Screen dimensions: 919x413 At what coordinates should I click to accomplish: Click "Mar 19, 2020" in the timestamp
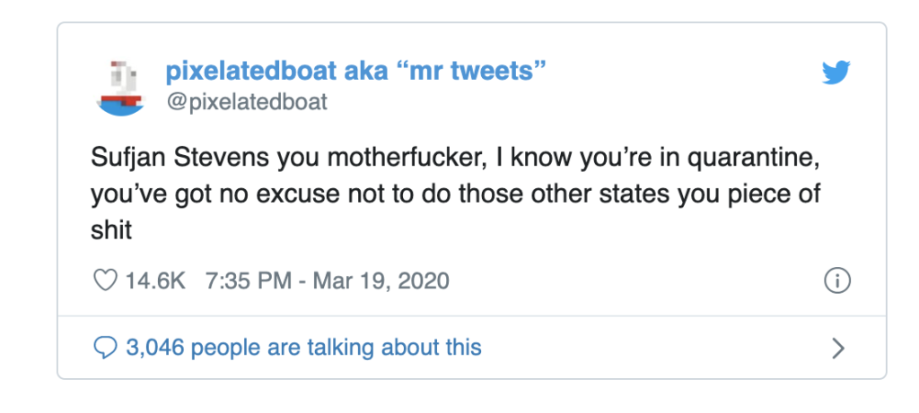(381, 280)
